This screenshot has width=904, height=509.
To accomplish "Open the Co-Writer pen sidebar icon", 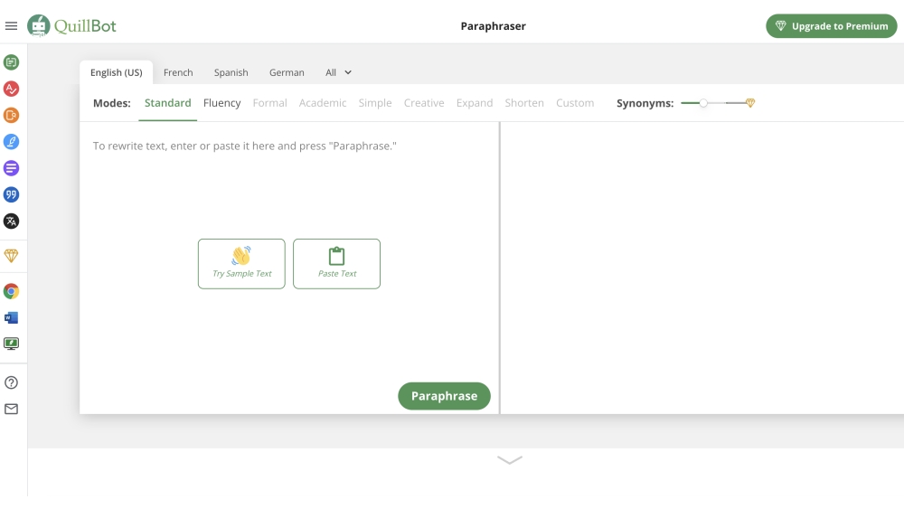I will [11, 142].
